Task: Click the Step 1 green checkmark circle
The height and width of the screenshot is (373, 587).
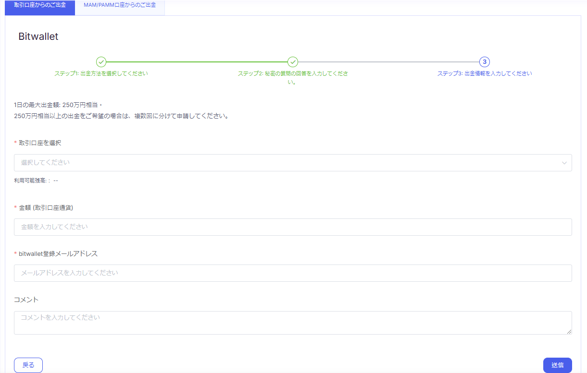Action: [101, 62]
